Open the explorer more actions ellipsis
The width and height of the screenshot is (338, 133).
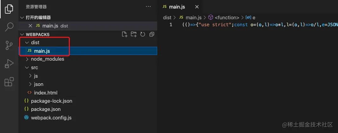coord(148,7)
